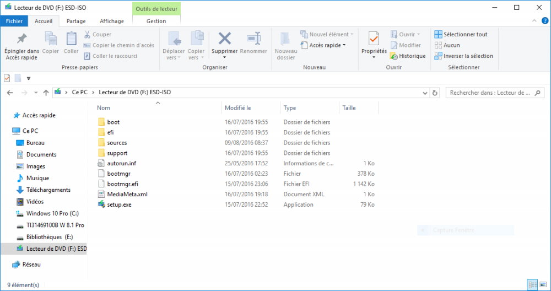Screen dimensions: 551x291
Task: Open recent locations dropdown arrow
Action: 36,93
